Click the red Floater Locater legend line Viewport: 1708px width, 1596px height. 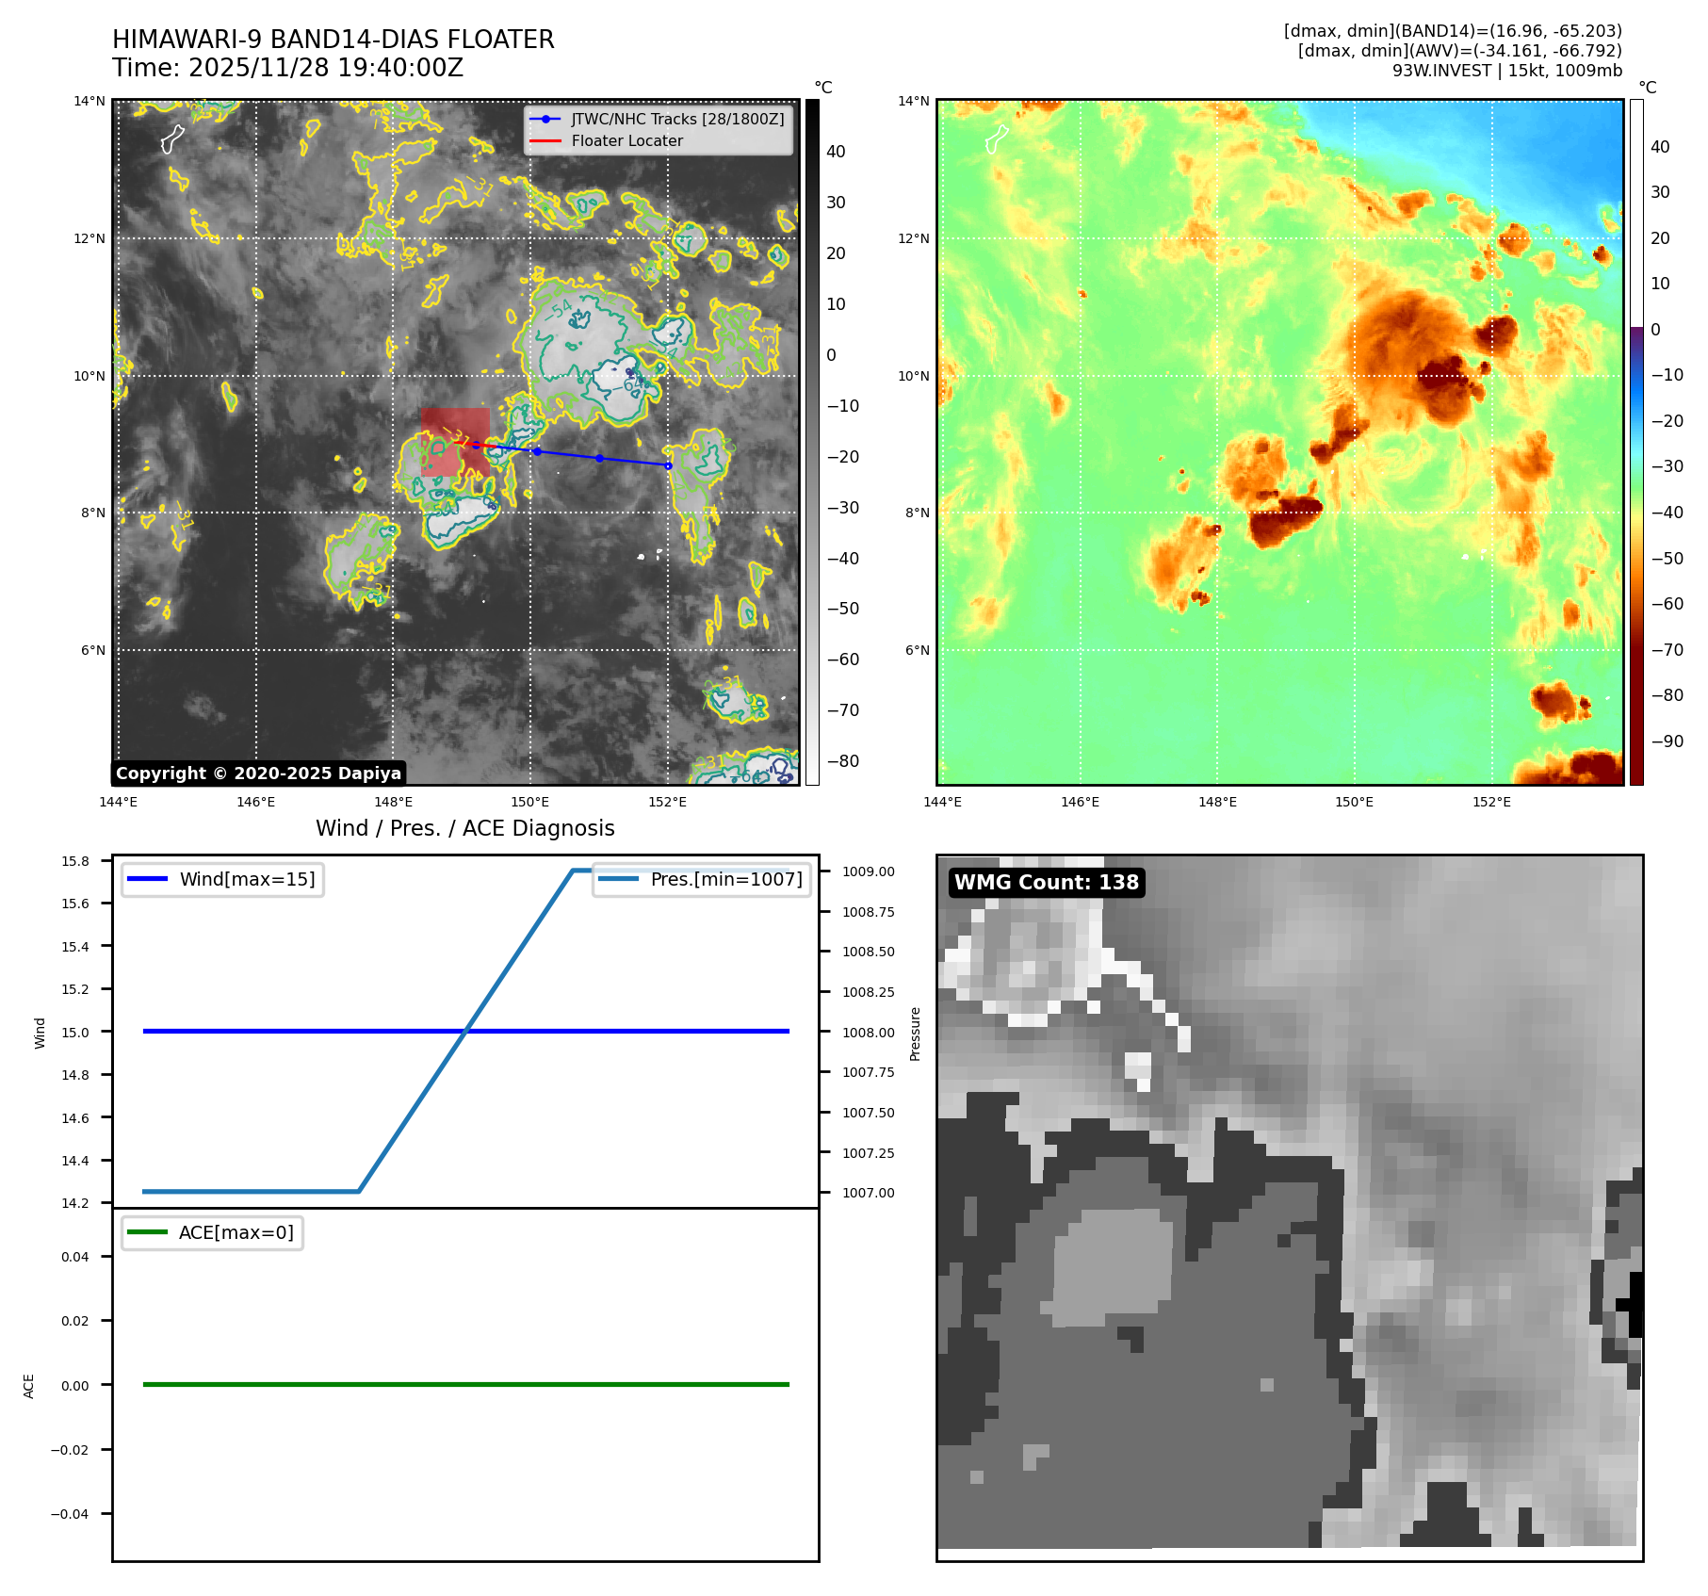[545, 141]
